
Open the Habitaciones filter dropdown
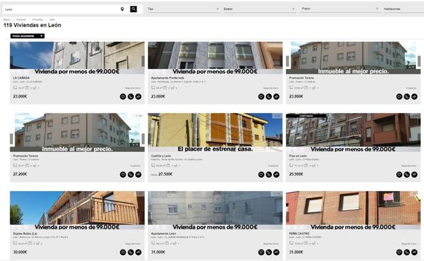tap(404, 9)
